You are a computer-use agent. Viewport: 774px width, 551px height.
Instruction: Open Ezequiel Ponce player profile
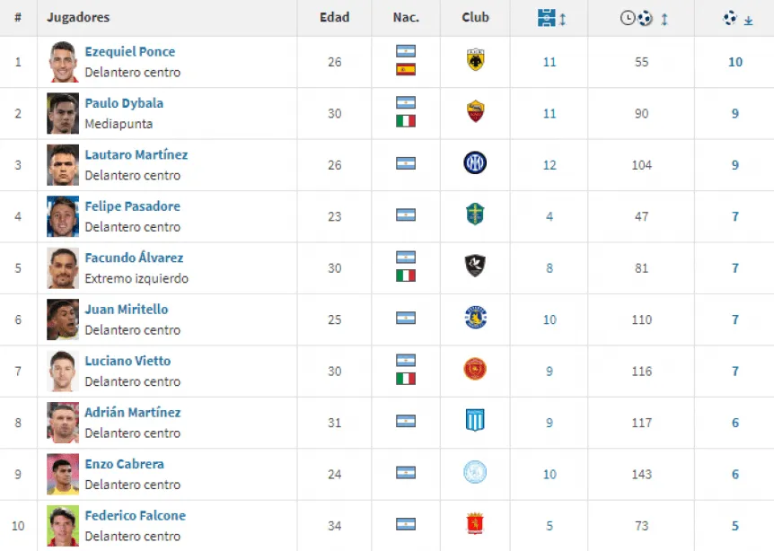130,52
